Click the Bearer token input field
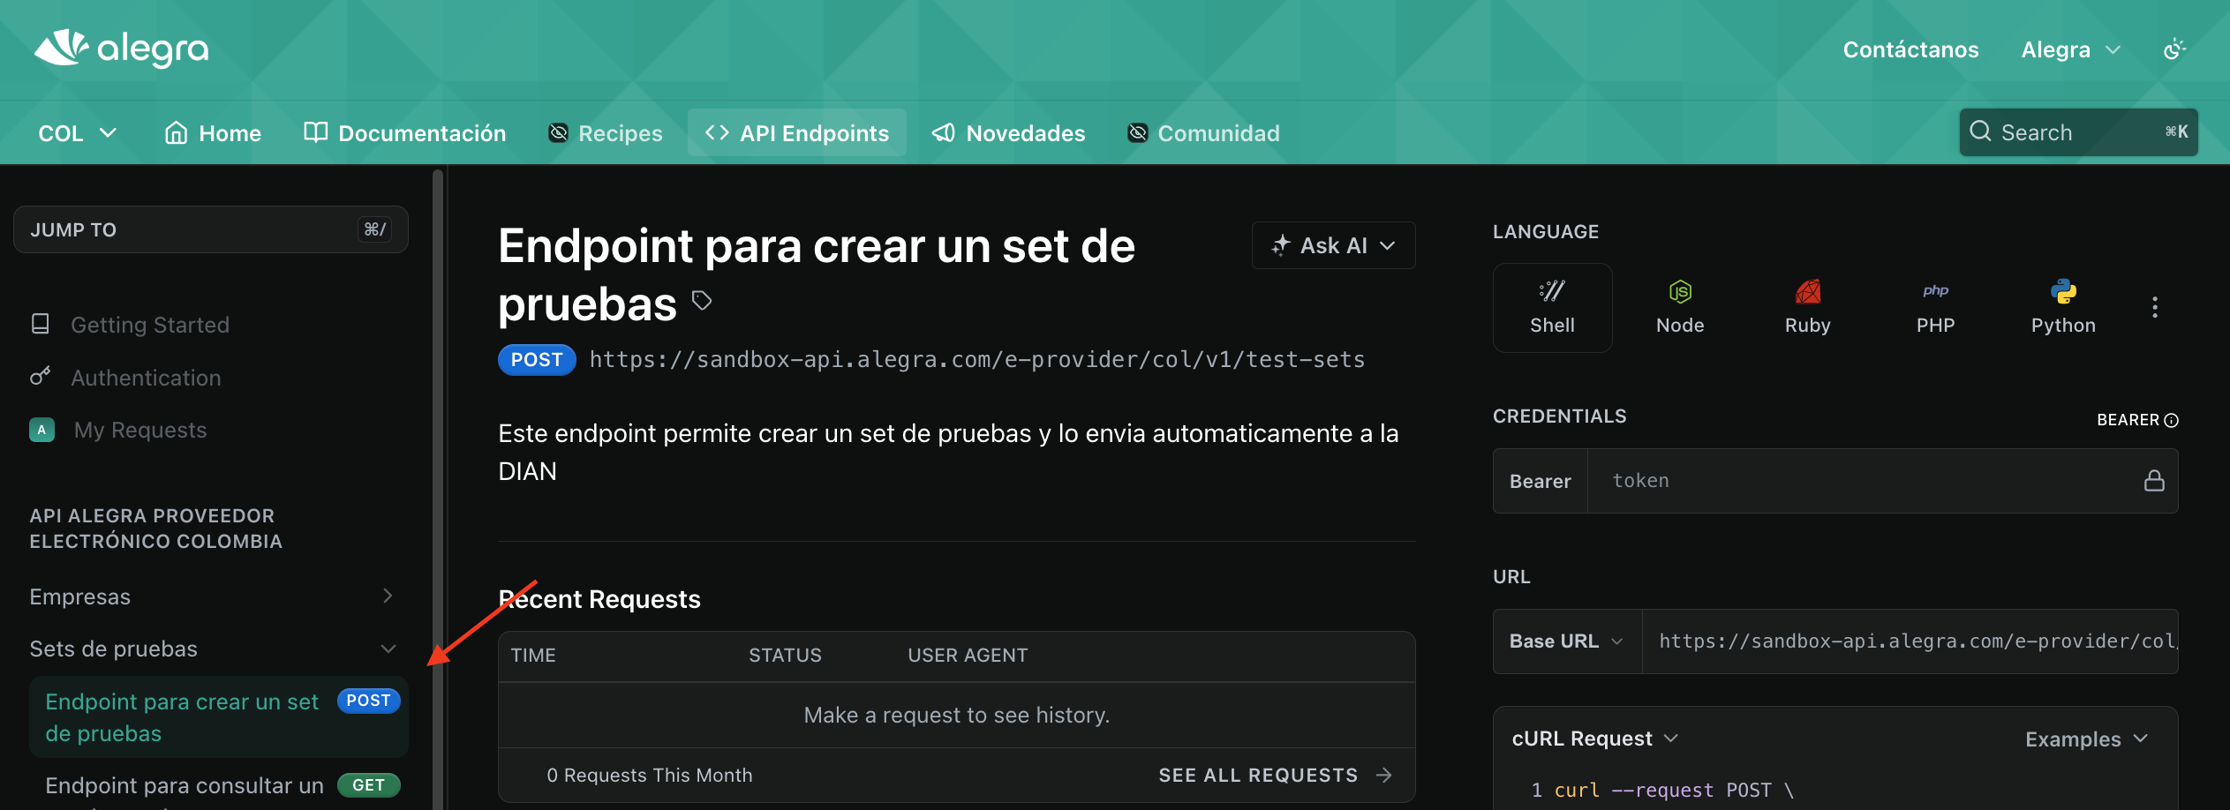The image size is (2230, 810). [x=1863, y=481]
